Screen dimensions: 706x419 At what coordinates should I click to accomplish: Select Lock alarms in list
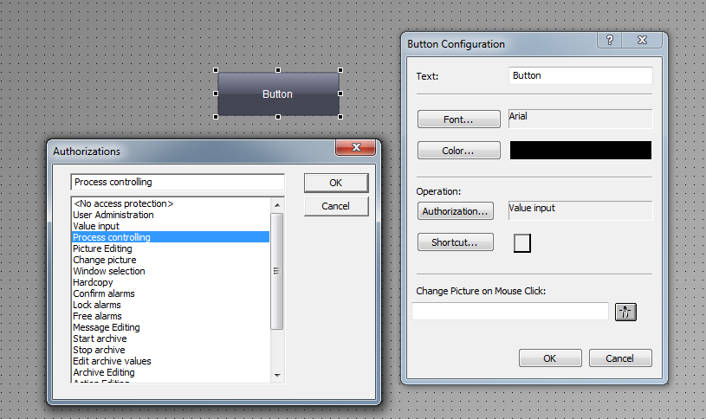[171, 305]
